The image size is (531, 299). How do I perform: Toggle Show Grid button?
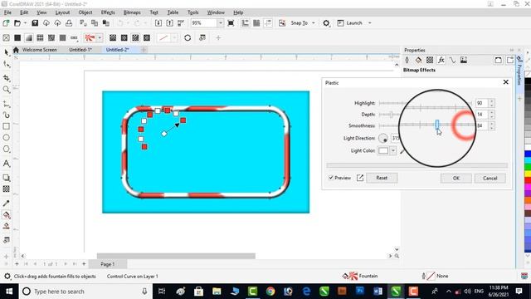pos(256,23)
